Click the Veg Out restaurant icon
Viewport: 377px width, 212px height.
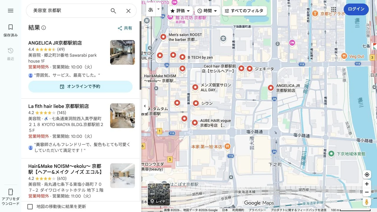(344, 56)
